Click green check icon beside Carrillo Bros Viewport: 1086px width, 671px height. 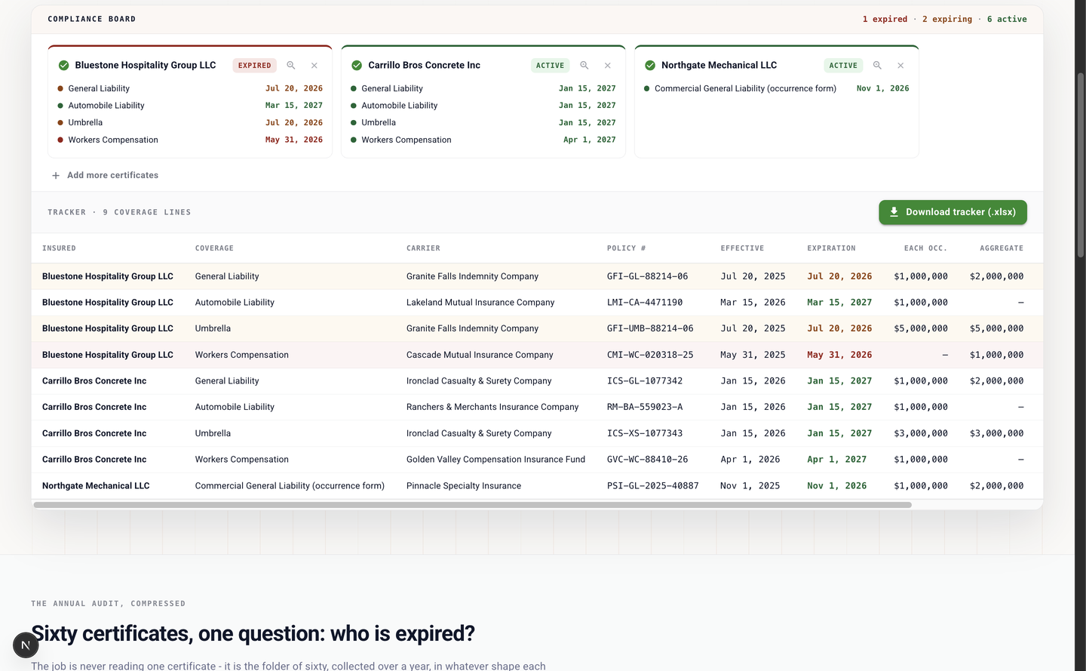pos(357,66)
